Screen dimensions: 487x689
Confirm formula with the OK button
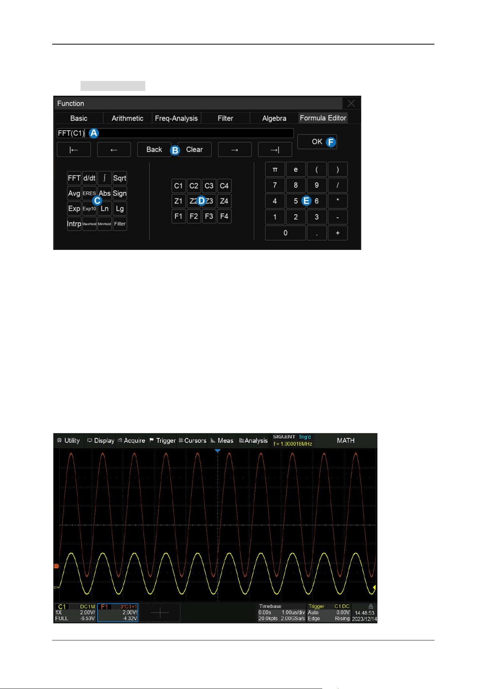tap(317, 142)
